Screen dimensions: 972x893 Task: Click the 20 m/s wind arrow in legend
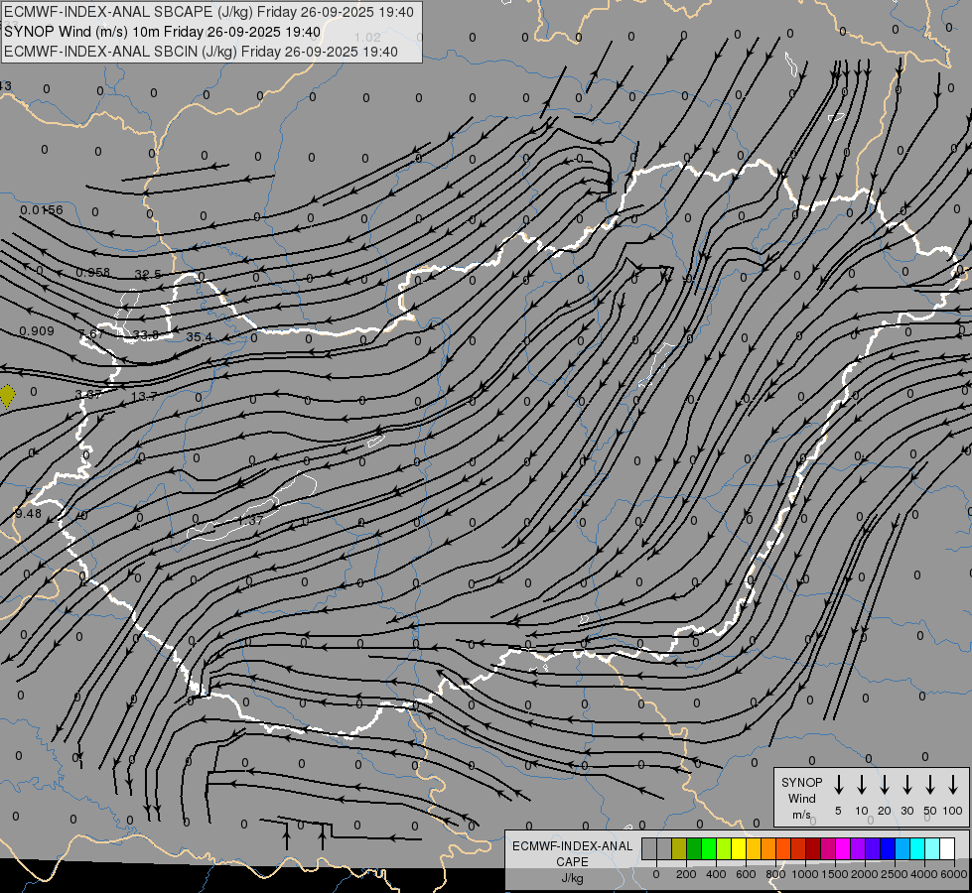[885, 785]
